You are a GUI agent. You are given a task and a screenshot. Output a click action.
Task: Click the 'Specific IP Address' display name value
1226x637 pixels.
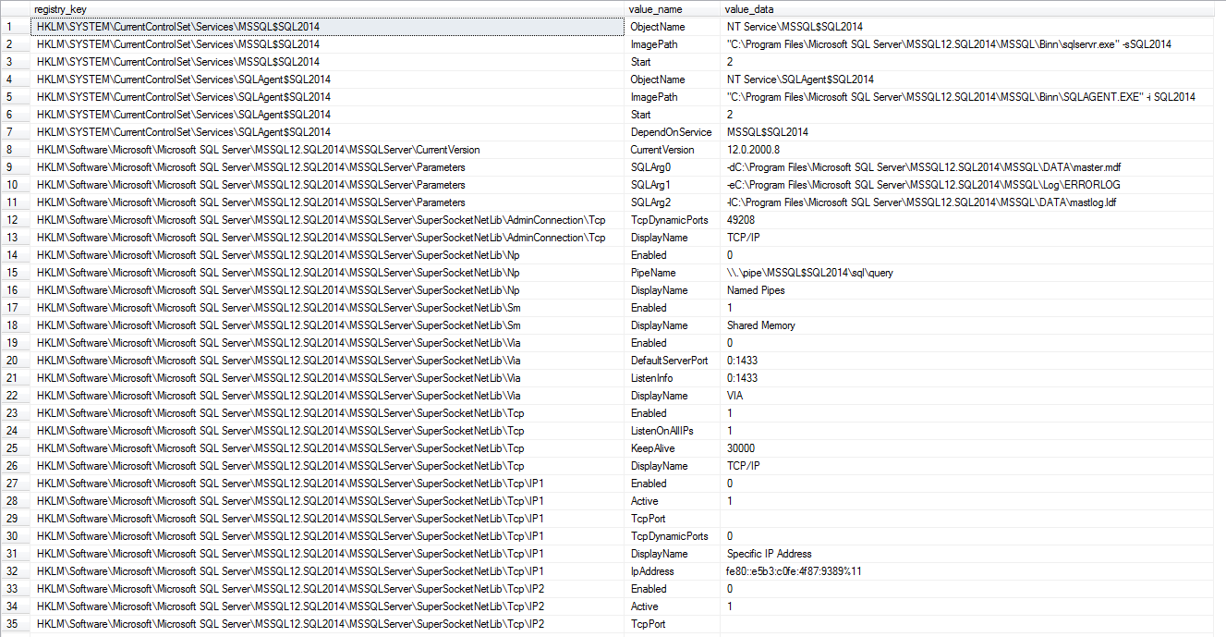point(770,554)
